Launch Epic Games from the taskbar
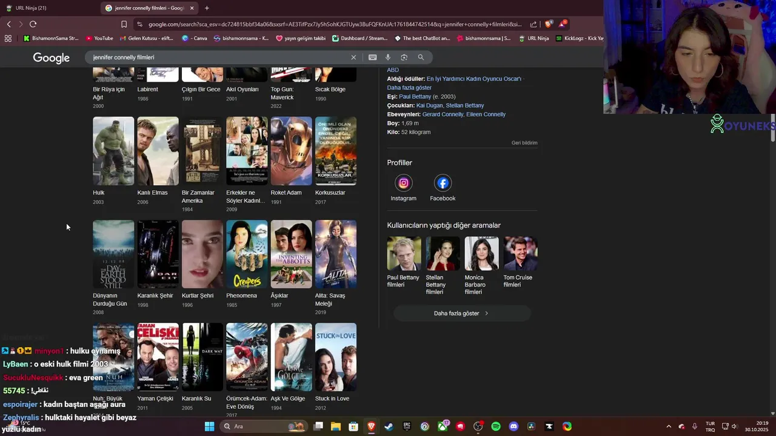Image resolution: width=776 pixels, height=436 pixels. pyautogui.click(x=407, y=426)
